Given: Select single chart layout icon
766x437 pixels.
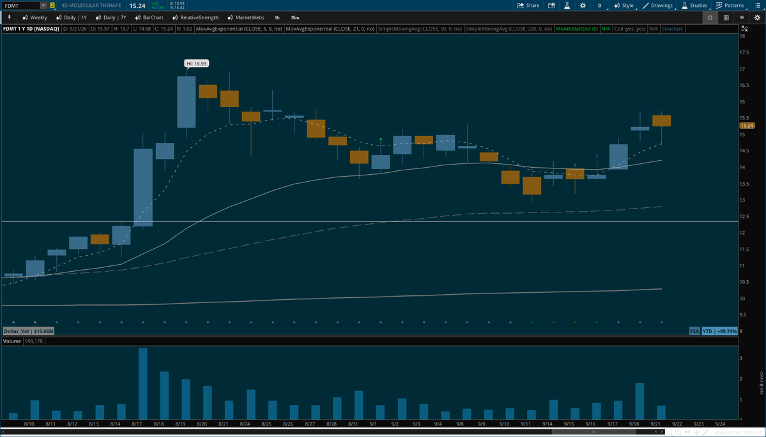Looking at the screenshot, I should point(710,18).
